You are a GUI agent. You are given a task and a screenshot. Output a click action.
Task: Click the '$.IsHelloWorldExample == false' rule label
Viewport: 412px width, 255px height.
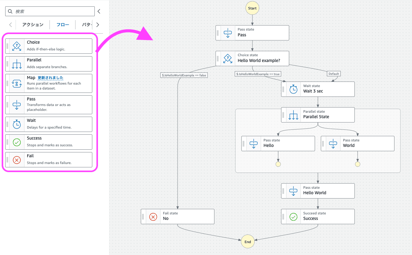(184, 75)
